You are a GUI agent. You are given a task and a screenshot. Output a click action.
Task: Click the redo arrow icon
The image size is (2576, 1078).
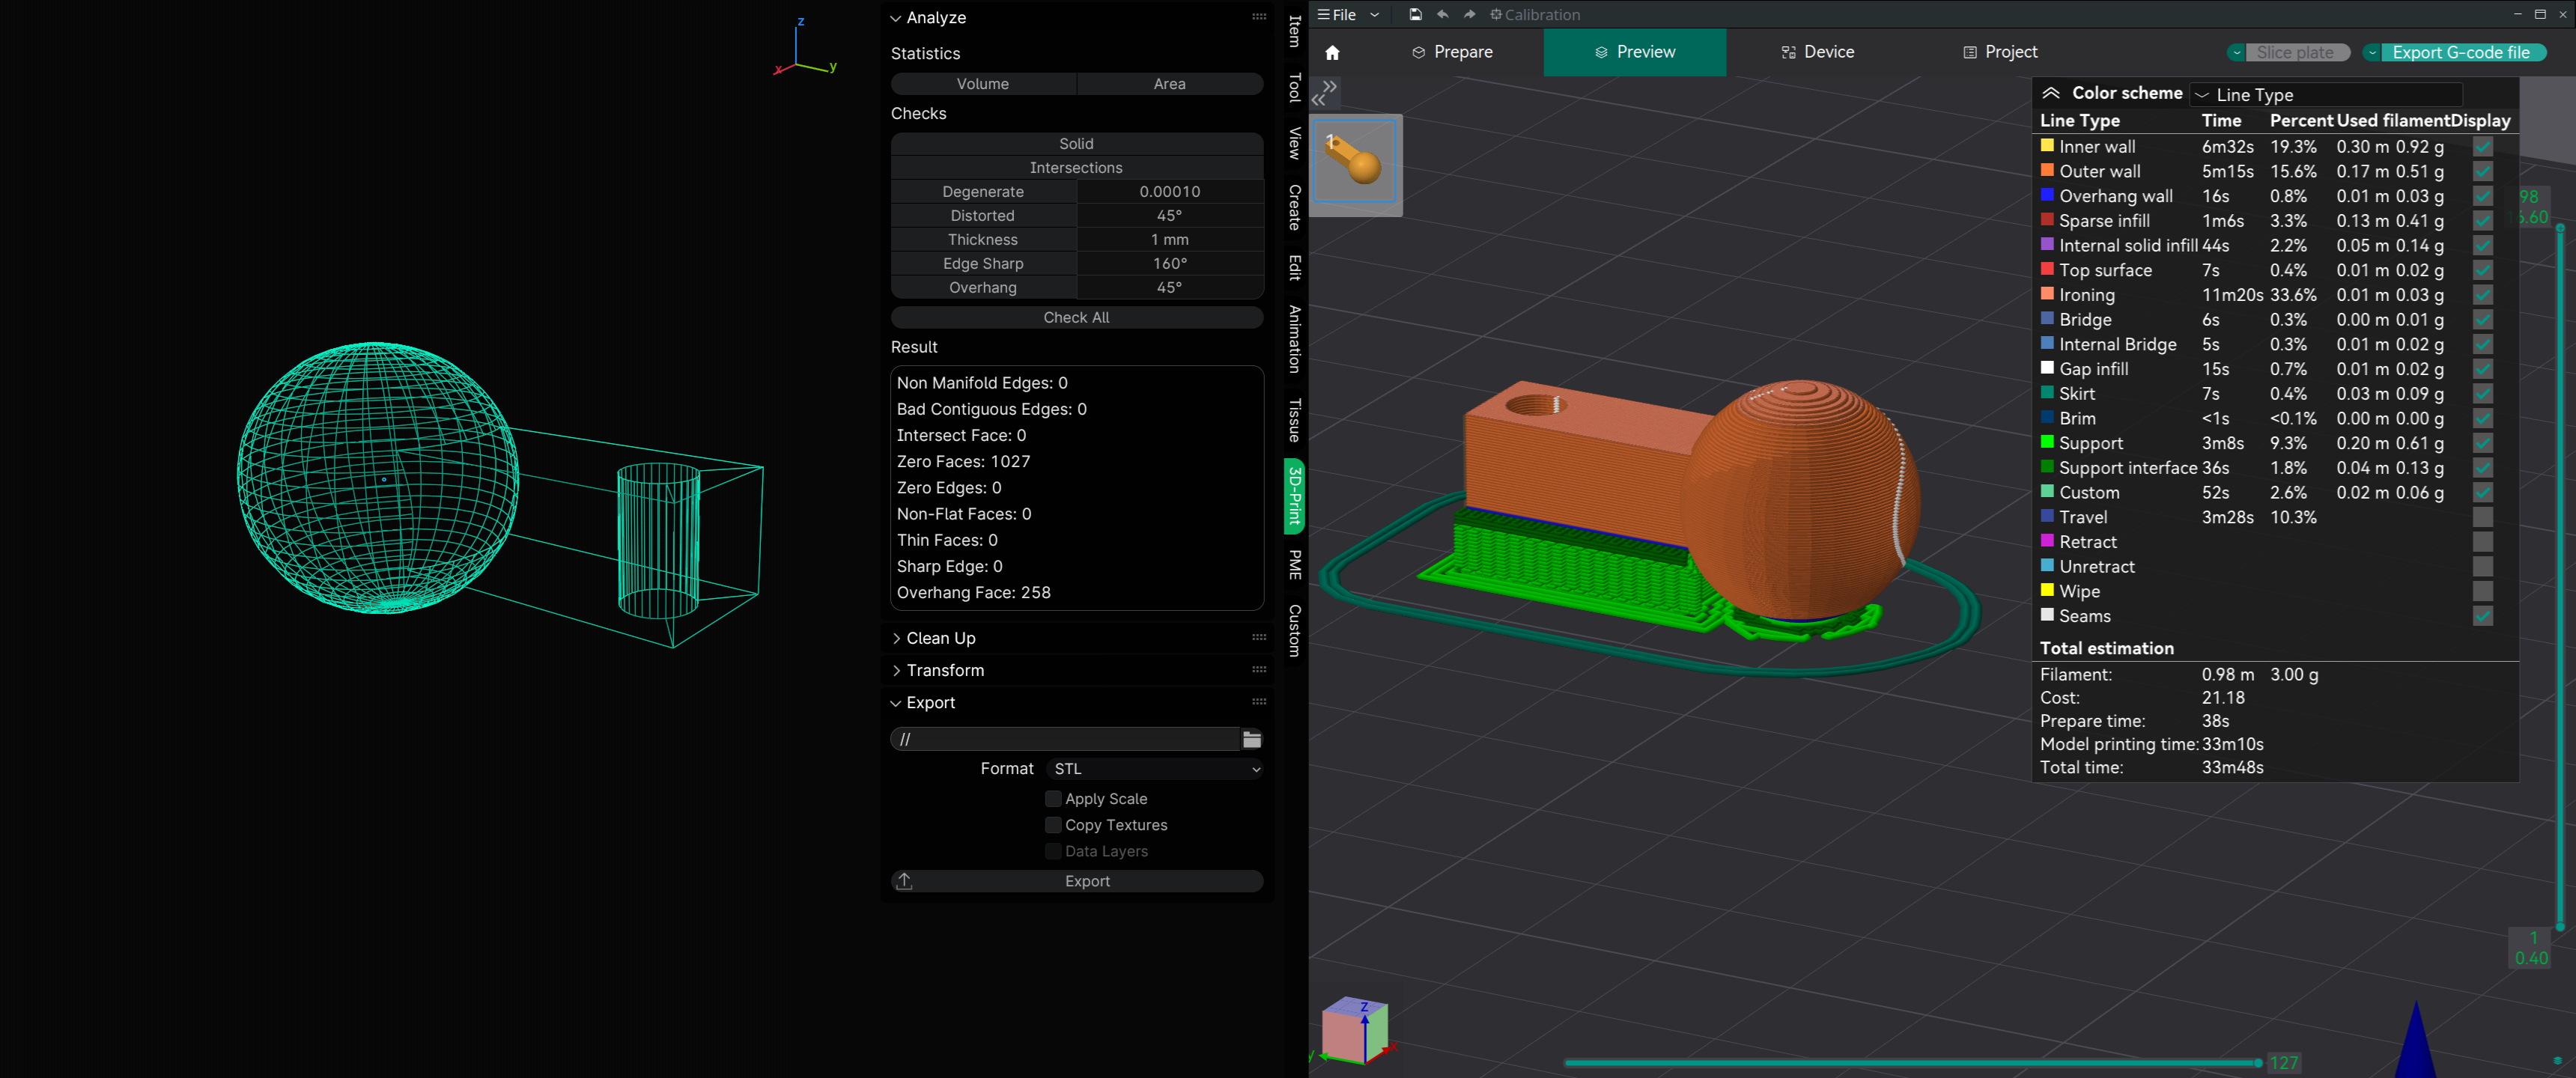(1469, 14)
